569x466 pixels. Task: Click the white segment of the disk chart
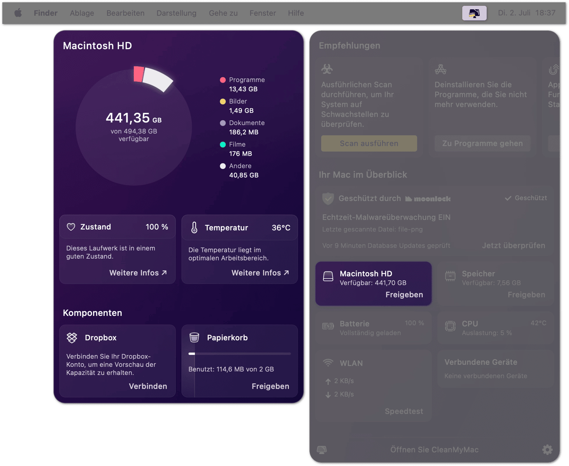coord(158,79)
